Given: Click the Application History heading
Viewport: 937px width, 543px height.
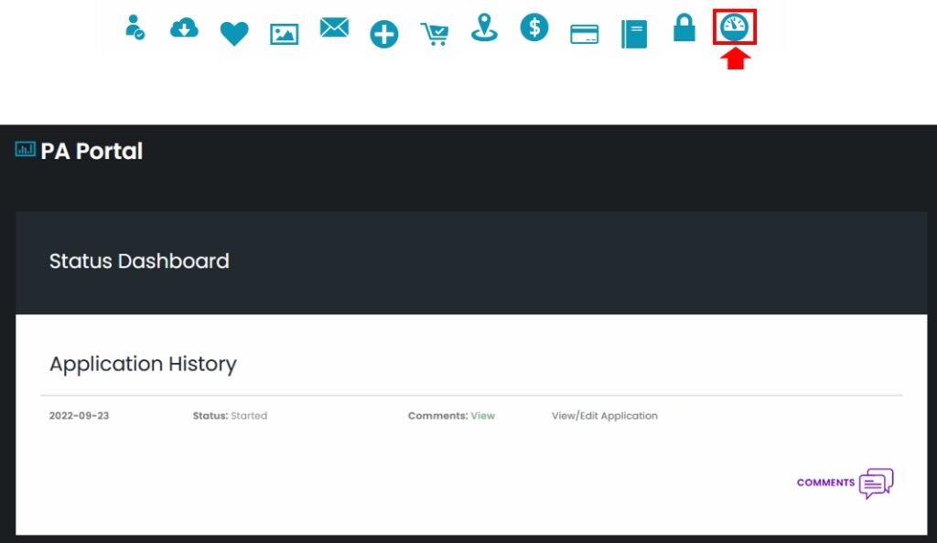Looking at the screenshot, I should (x=143, y=363).
